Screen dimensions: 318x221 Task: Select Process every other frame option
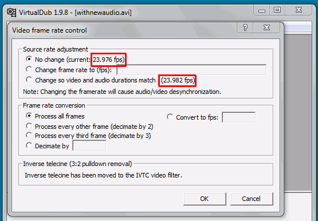point(29,126)
